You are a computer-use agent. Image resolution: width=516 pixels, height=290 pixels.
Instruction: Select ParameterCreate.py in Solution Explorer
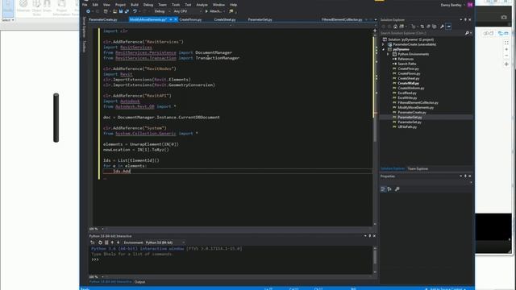(x=412, y=113)
